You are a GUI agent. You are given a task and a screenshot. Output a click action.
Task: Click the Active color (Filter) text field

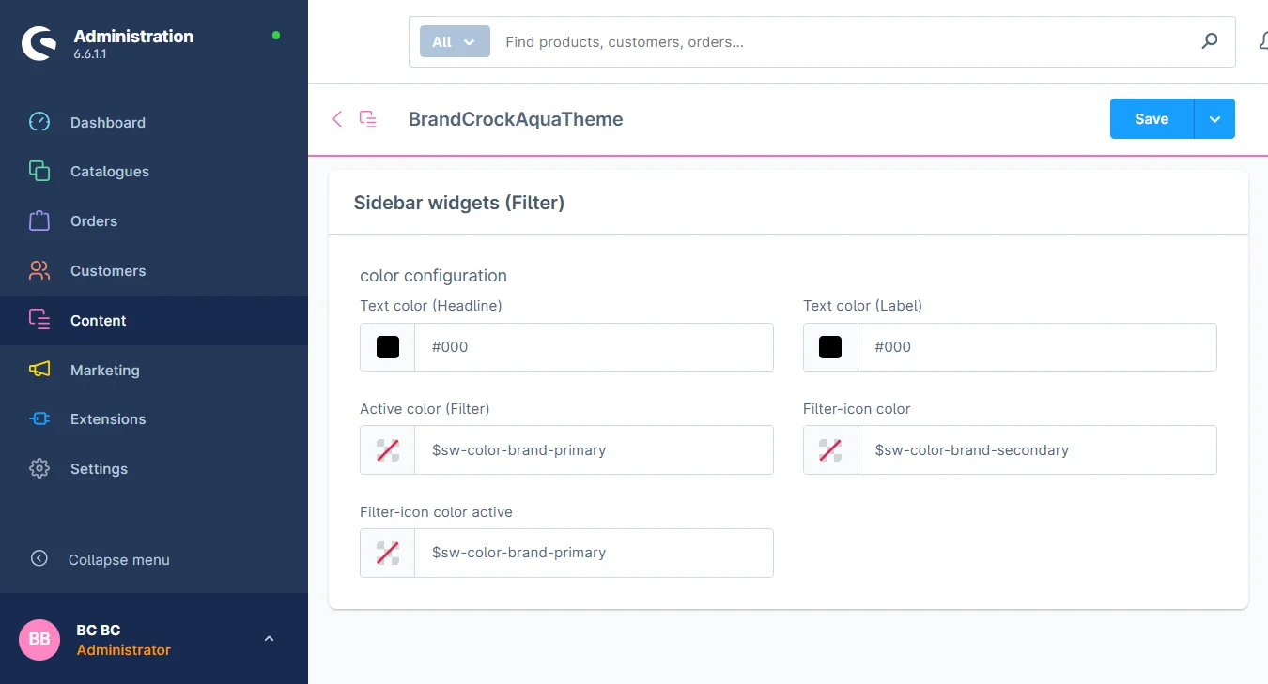pyautogui.click(x=593, y=450)
